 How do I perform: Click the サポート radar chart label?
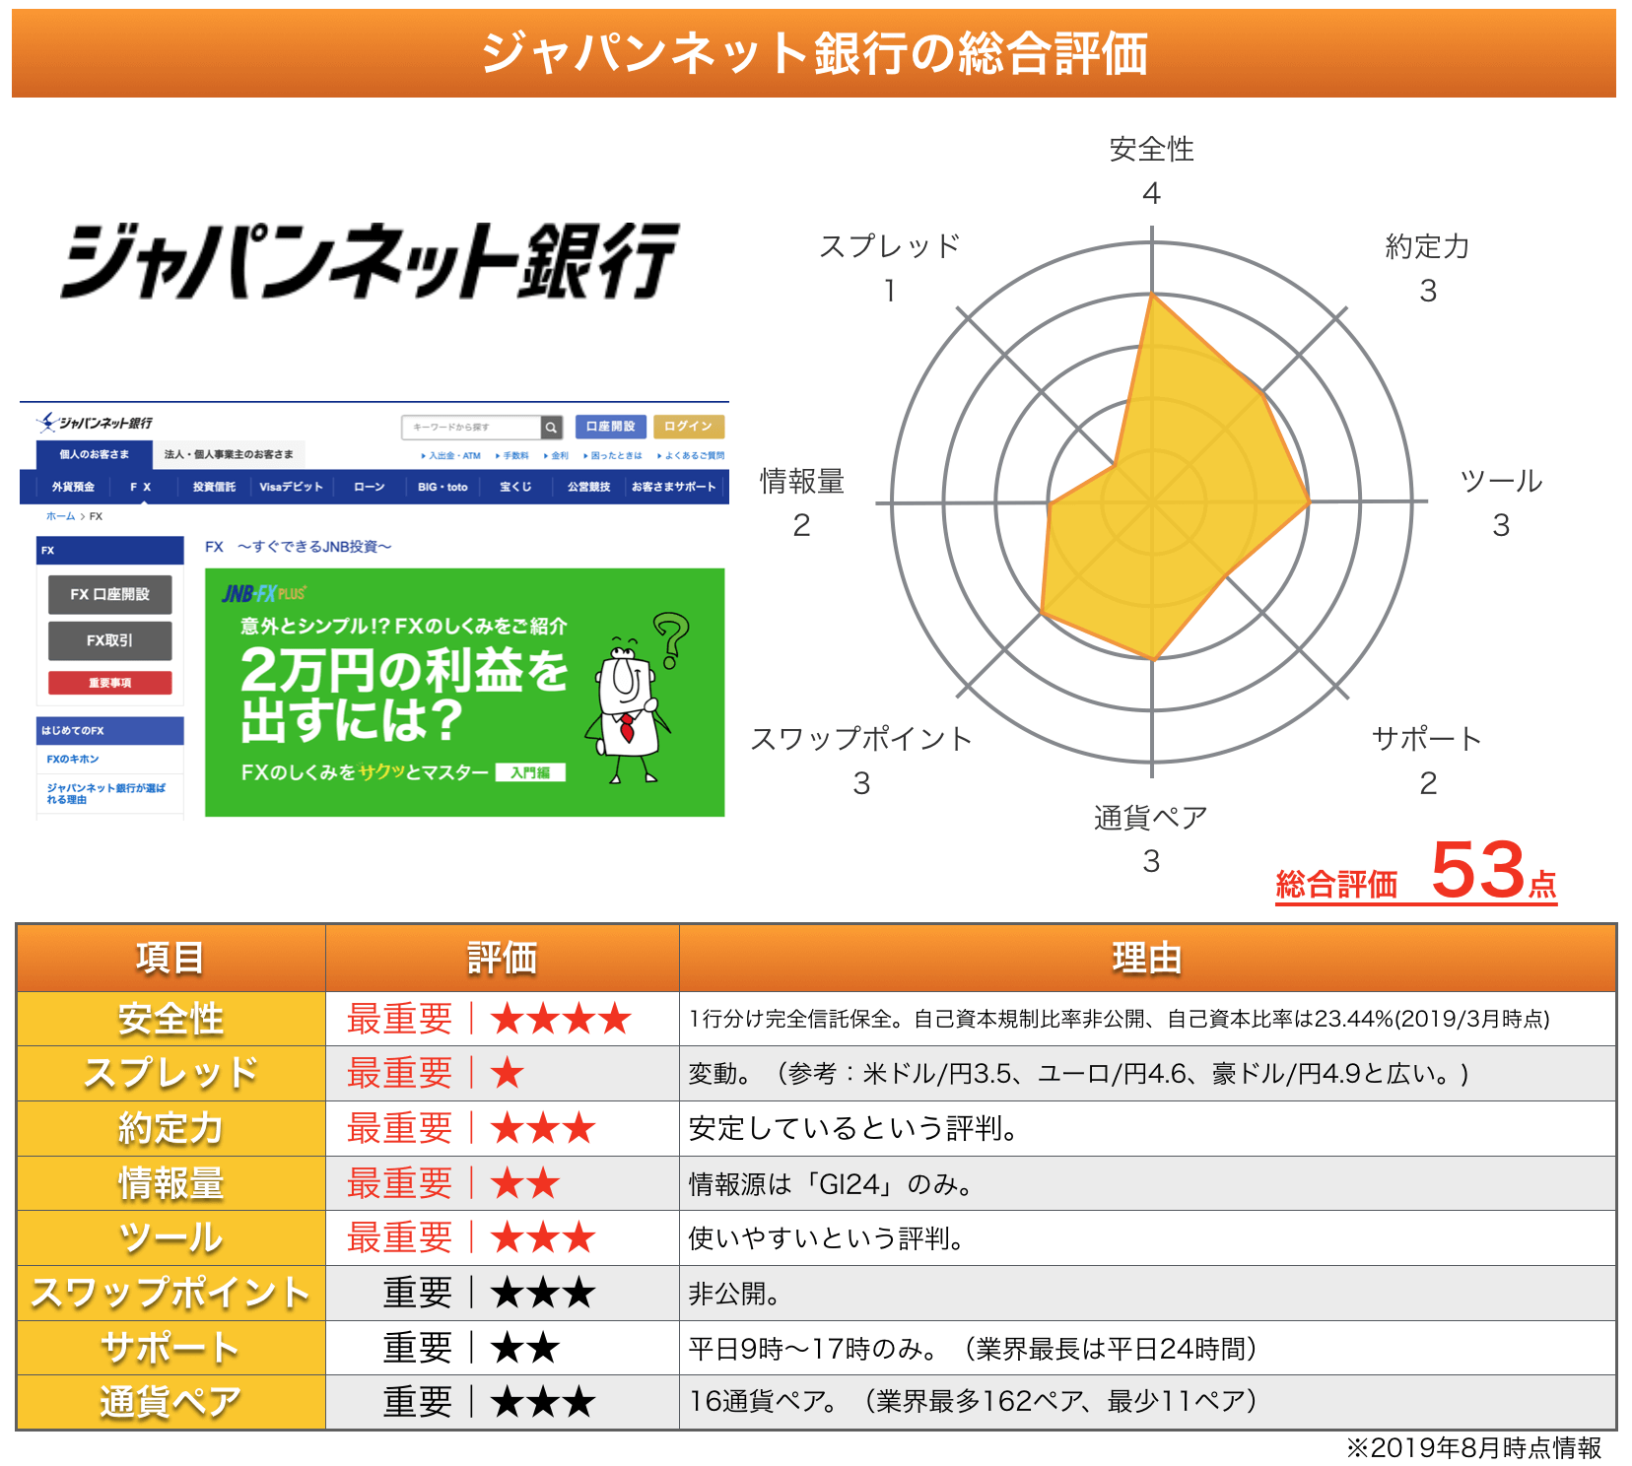[1427, 738]
